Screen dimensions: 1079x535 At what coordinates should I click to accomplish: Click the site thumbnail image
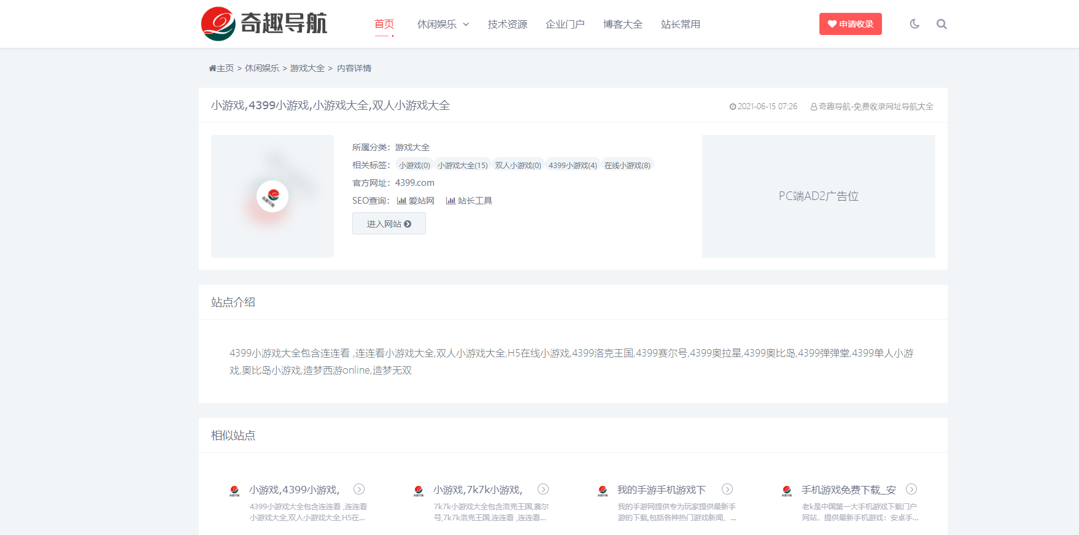pyautogui.click(x=273, y=196)
